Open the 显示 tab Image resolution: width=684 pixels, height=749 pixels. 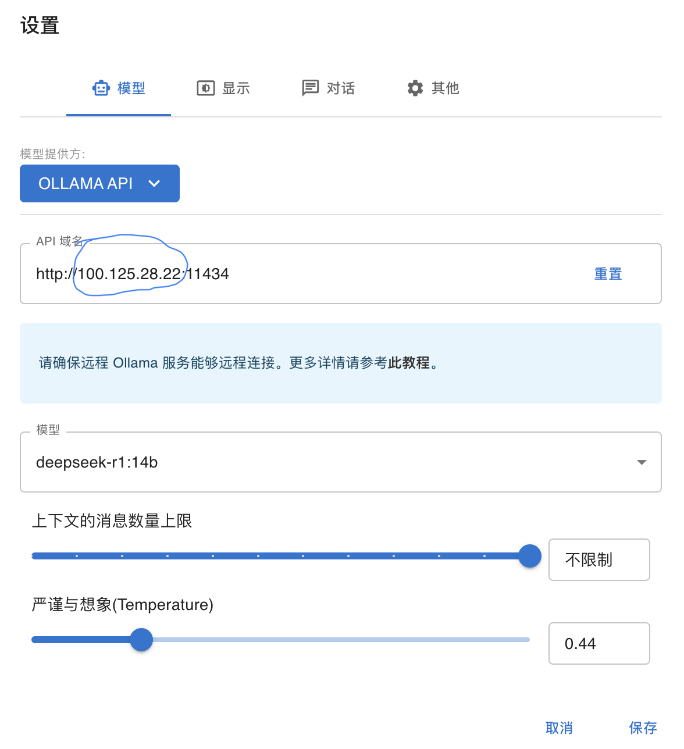[x=223, y=88]
